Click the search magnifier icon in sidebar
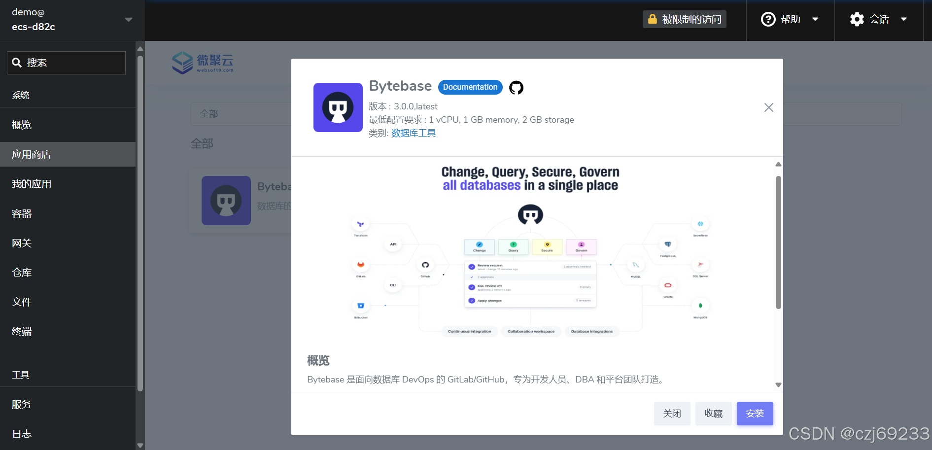This screenshot has height=450, width=932. coord(17,63)
